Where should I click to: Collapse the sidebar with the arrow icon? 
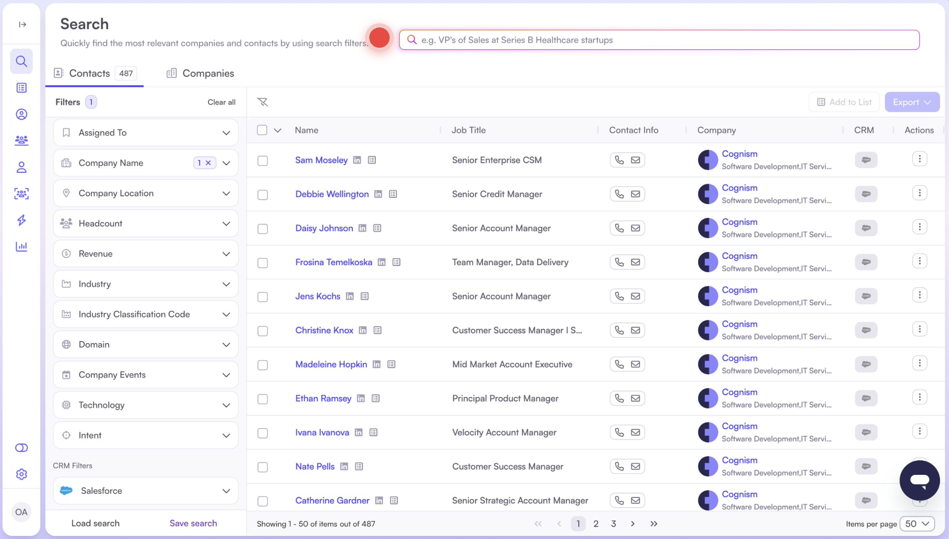point(22,24)
